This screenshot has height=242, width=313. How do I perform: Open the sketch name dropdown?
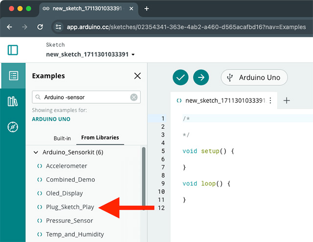point(133,55)
